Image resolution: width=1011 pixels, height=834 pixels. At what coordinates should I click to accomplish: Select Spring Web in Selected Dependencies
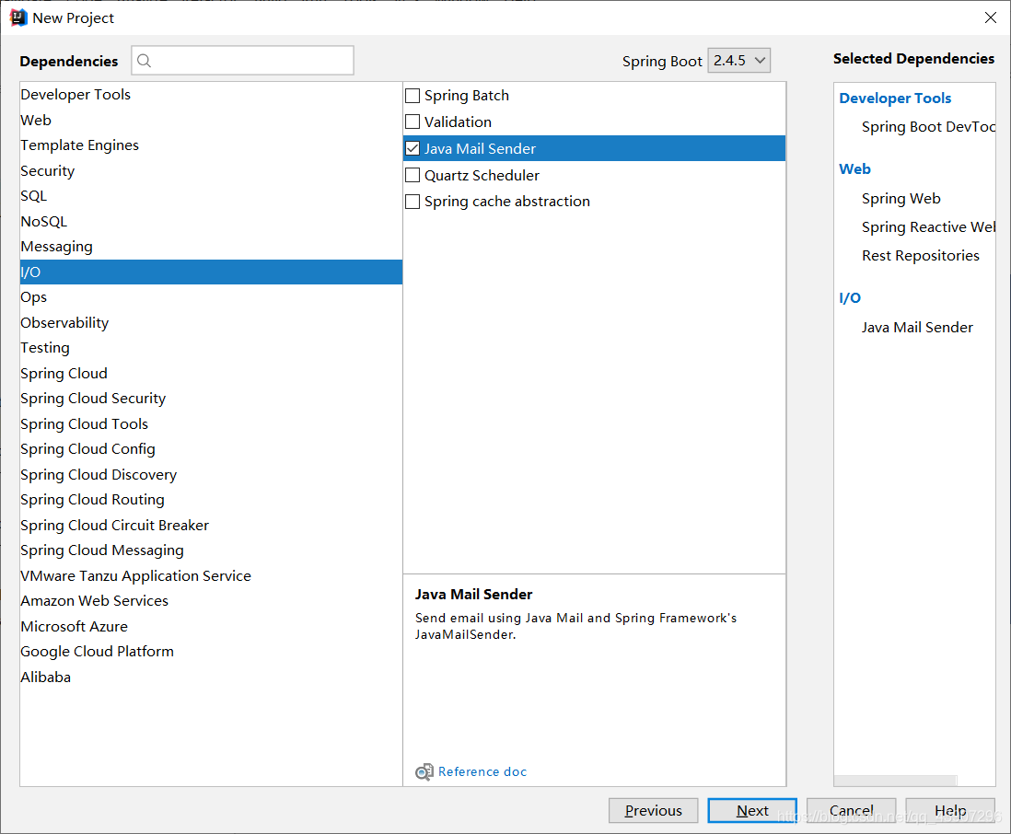(x=901, y=199)
